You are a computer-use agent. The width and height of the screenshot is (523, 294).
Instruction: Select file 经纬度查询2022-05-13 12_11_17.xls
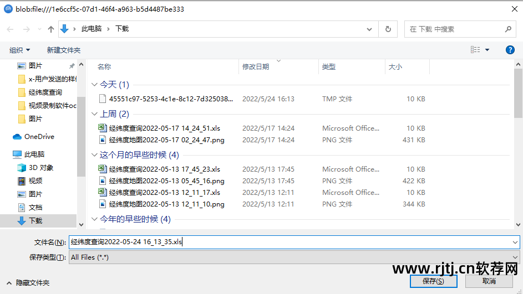point(164,193)
